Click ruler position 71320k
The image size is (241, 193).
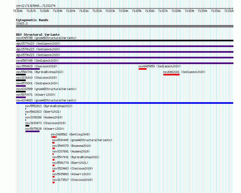point(71,11)
